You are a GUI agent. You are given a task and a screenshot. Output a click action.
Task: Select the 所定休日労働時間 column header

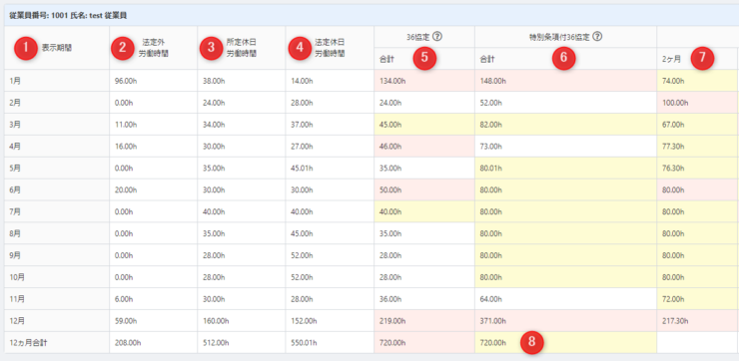tap(242, 48)
